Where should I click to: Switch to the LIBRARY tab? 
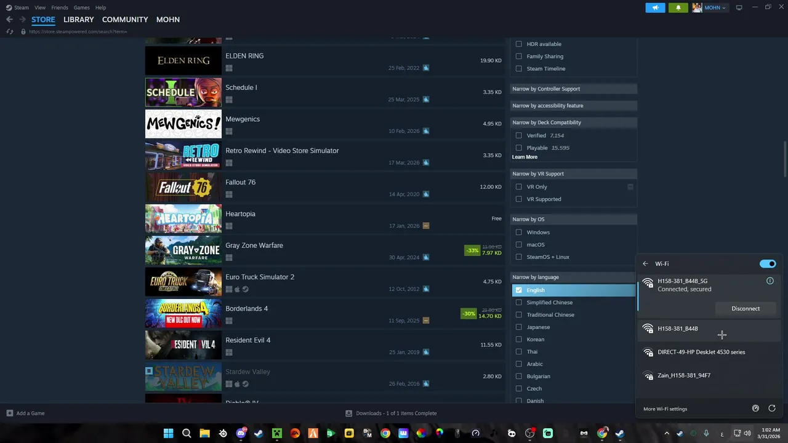pos(79,20)
